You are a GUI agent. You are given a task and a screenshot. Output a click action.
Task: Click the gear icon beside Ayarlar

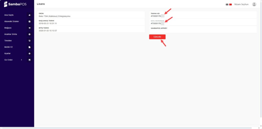pyautogui.click(x=29, y=54)
